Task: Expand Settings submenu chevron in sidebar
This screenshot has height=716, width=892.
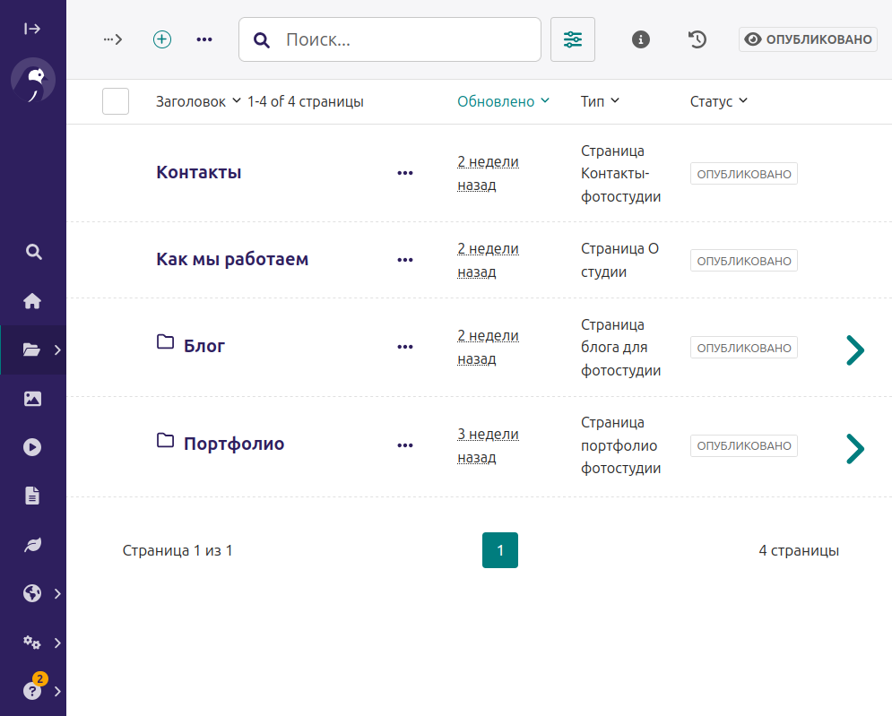Action: point(57,643)
